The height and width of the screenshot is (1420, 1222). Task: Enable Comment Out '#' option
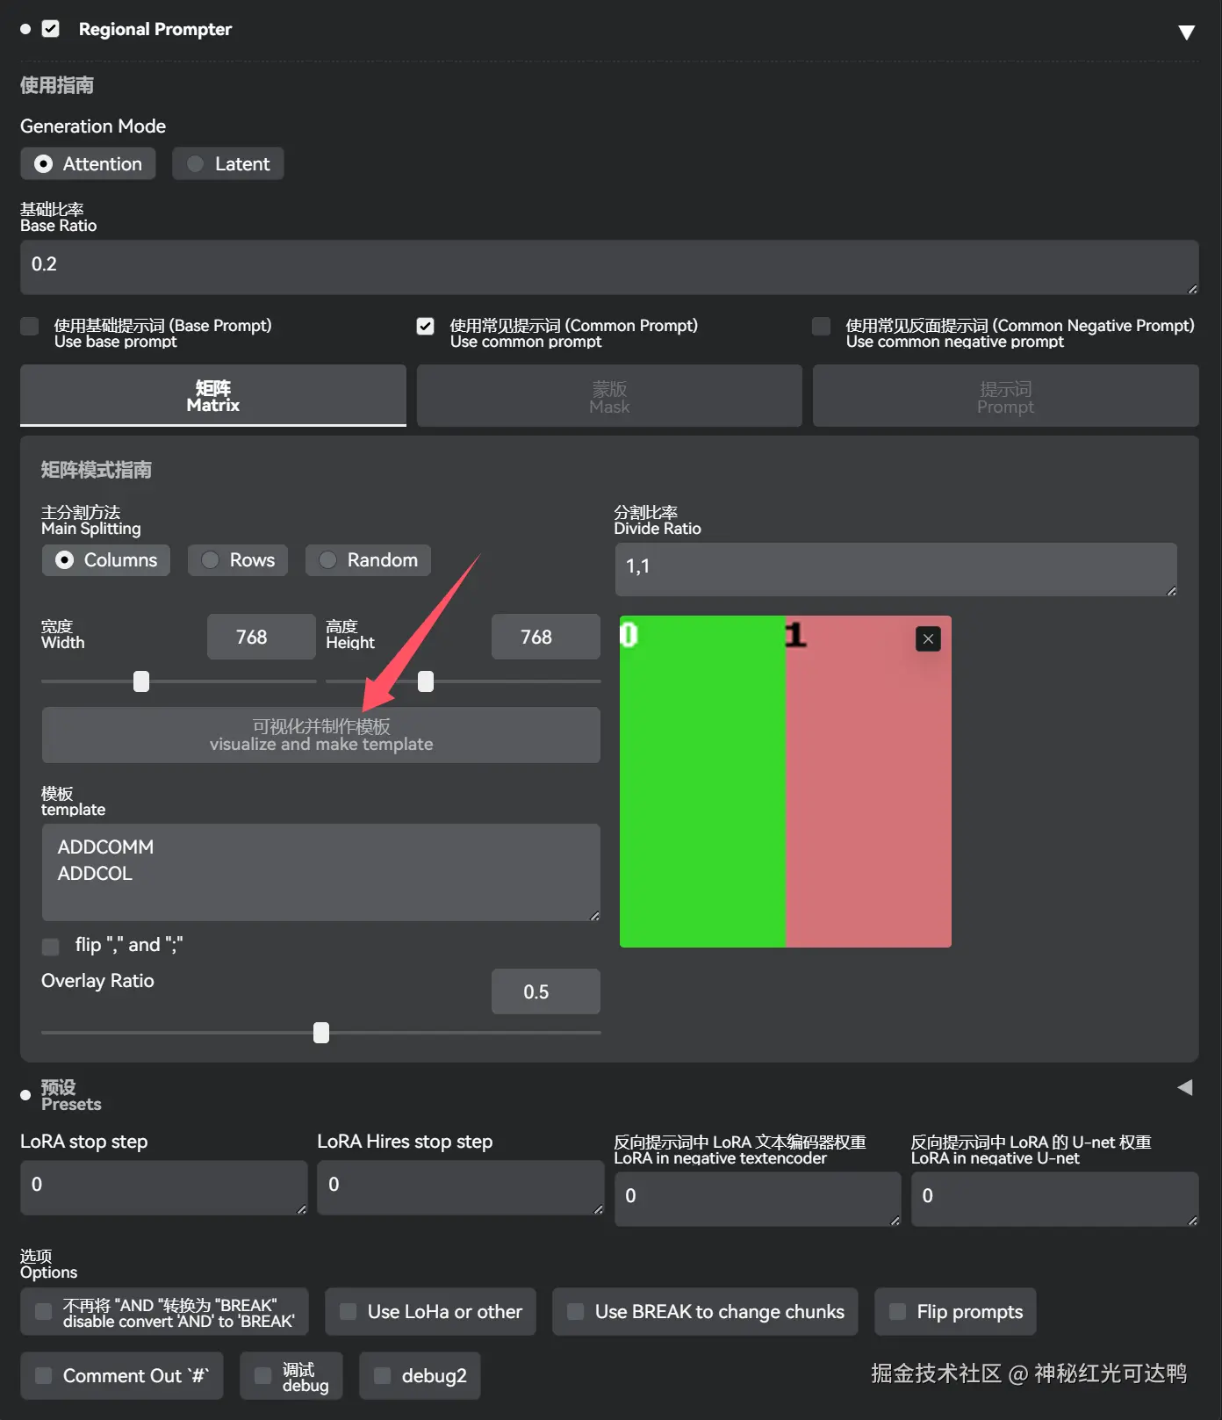coord(43,1375)
